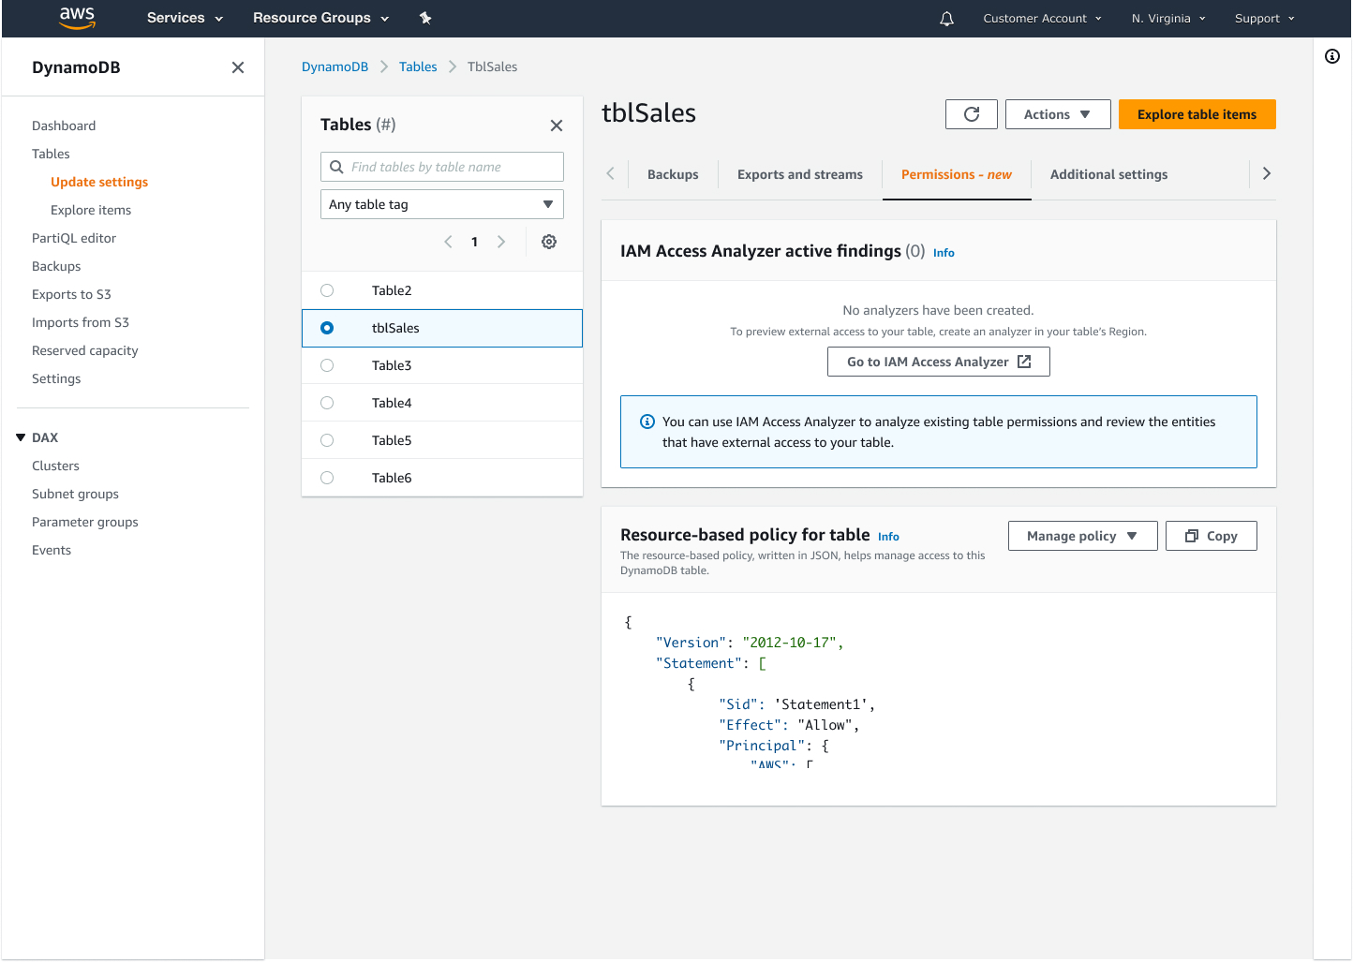Click the info icon in the Access Analyzer banner
Viewport: 1353px width, 962px height.
click(x=647, y=422)
